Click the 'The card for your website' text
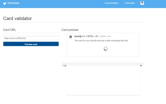The height and width of the screenshot is (104, 166). [x=101, y=41]
